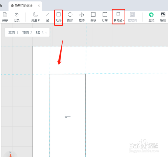Activate the 偏移 offset tool
The width and height of the screenshot is (168, 157).
click(93, 17)
